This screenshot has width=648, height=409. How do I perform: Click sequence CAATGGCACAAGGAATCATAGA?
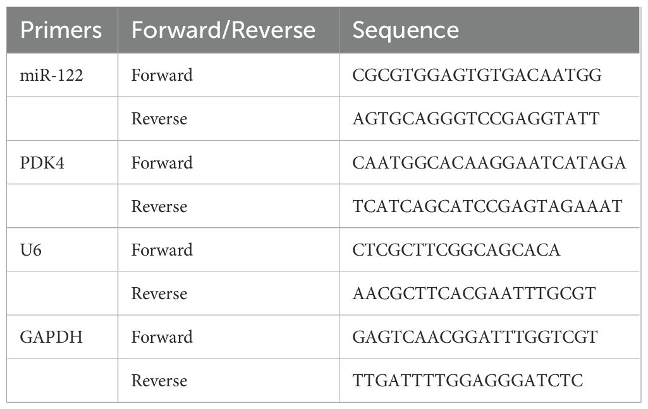click(489, 163)
